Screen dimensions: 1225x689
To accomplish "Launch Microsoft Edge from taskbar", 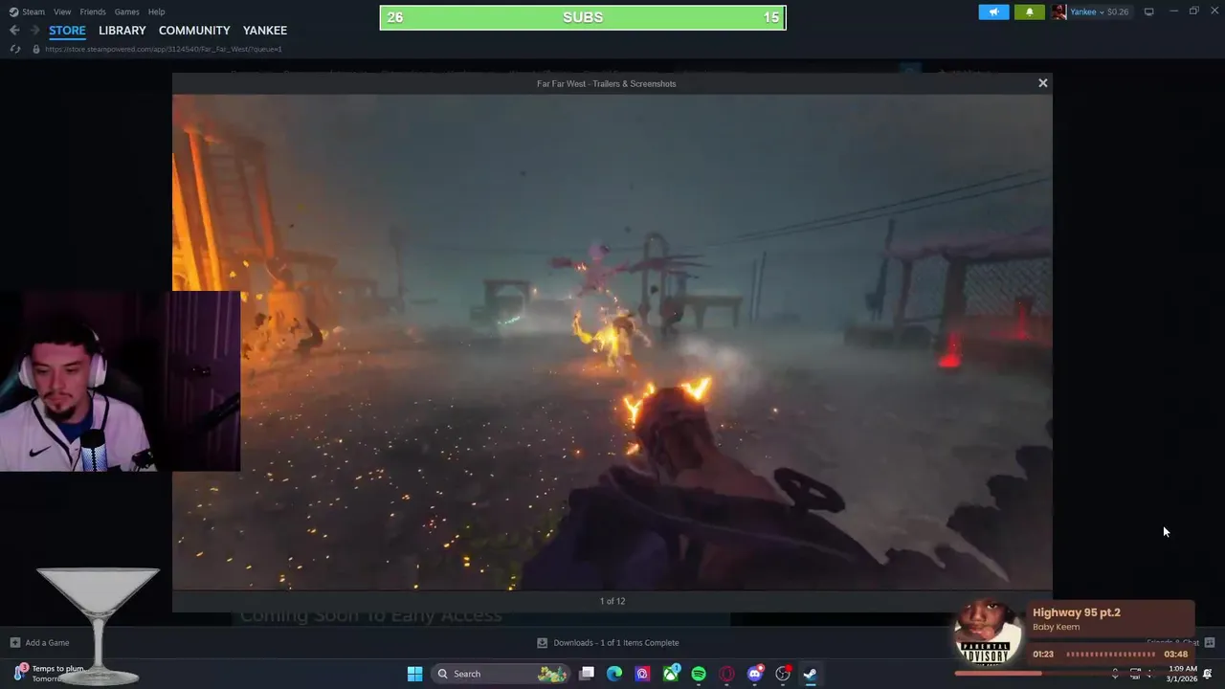I will click(614, 674).
